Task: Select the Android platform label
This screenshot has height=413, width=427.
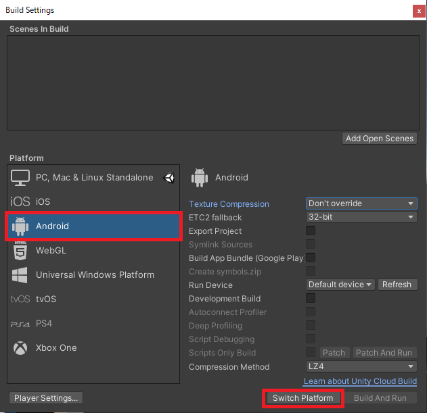Action: point(52,226)
